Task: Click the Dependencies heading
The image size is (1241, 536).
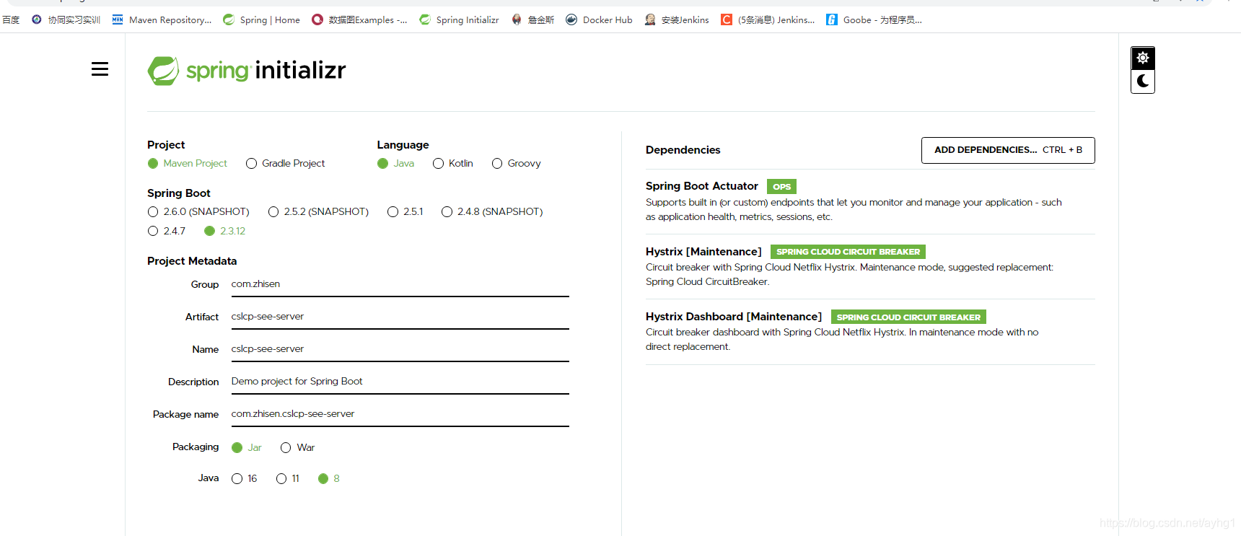Action: point(683,150)
